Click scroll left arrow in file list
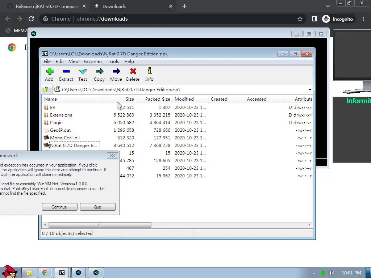 click(45, 225)
